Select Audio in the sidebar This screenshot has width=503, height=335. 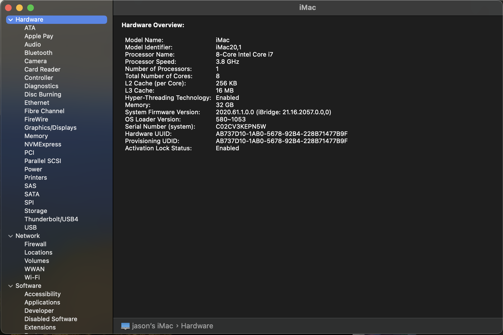coord(32,45)
